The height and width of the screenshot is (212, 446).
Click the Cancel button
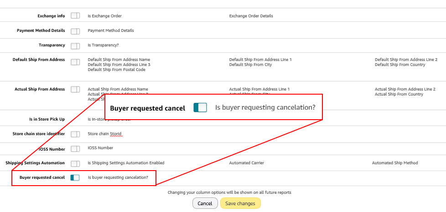click(205, 203)
